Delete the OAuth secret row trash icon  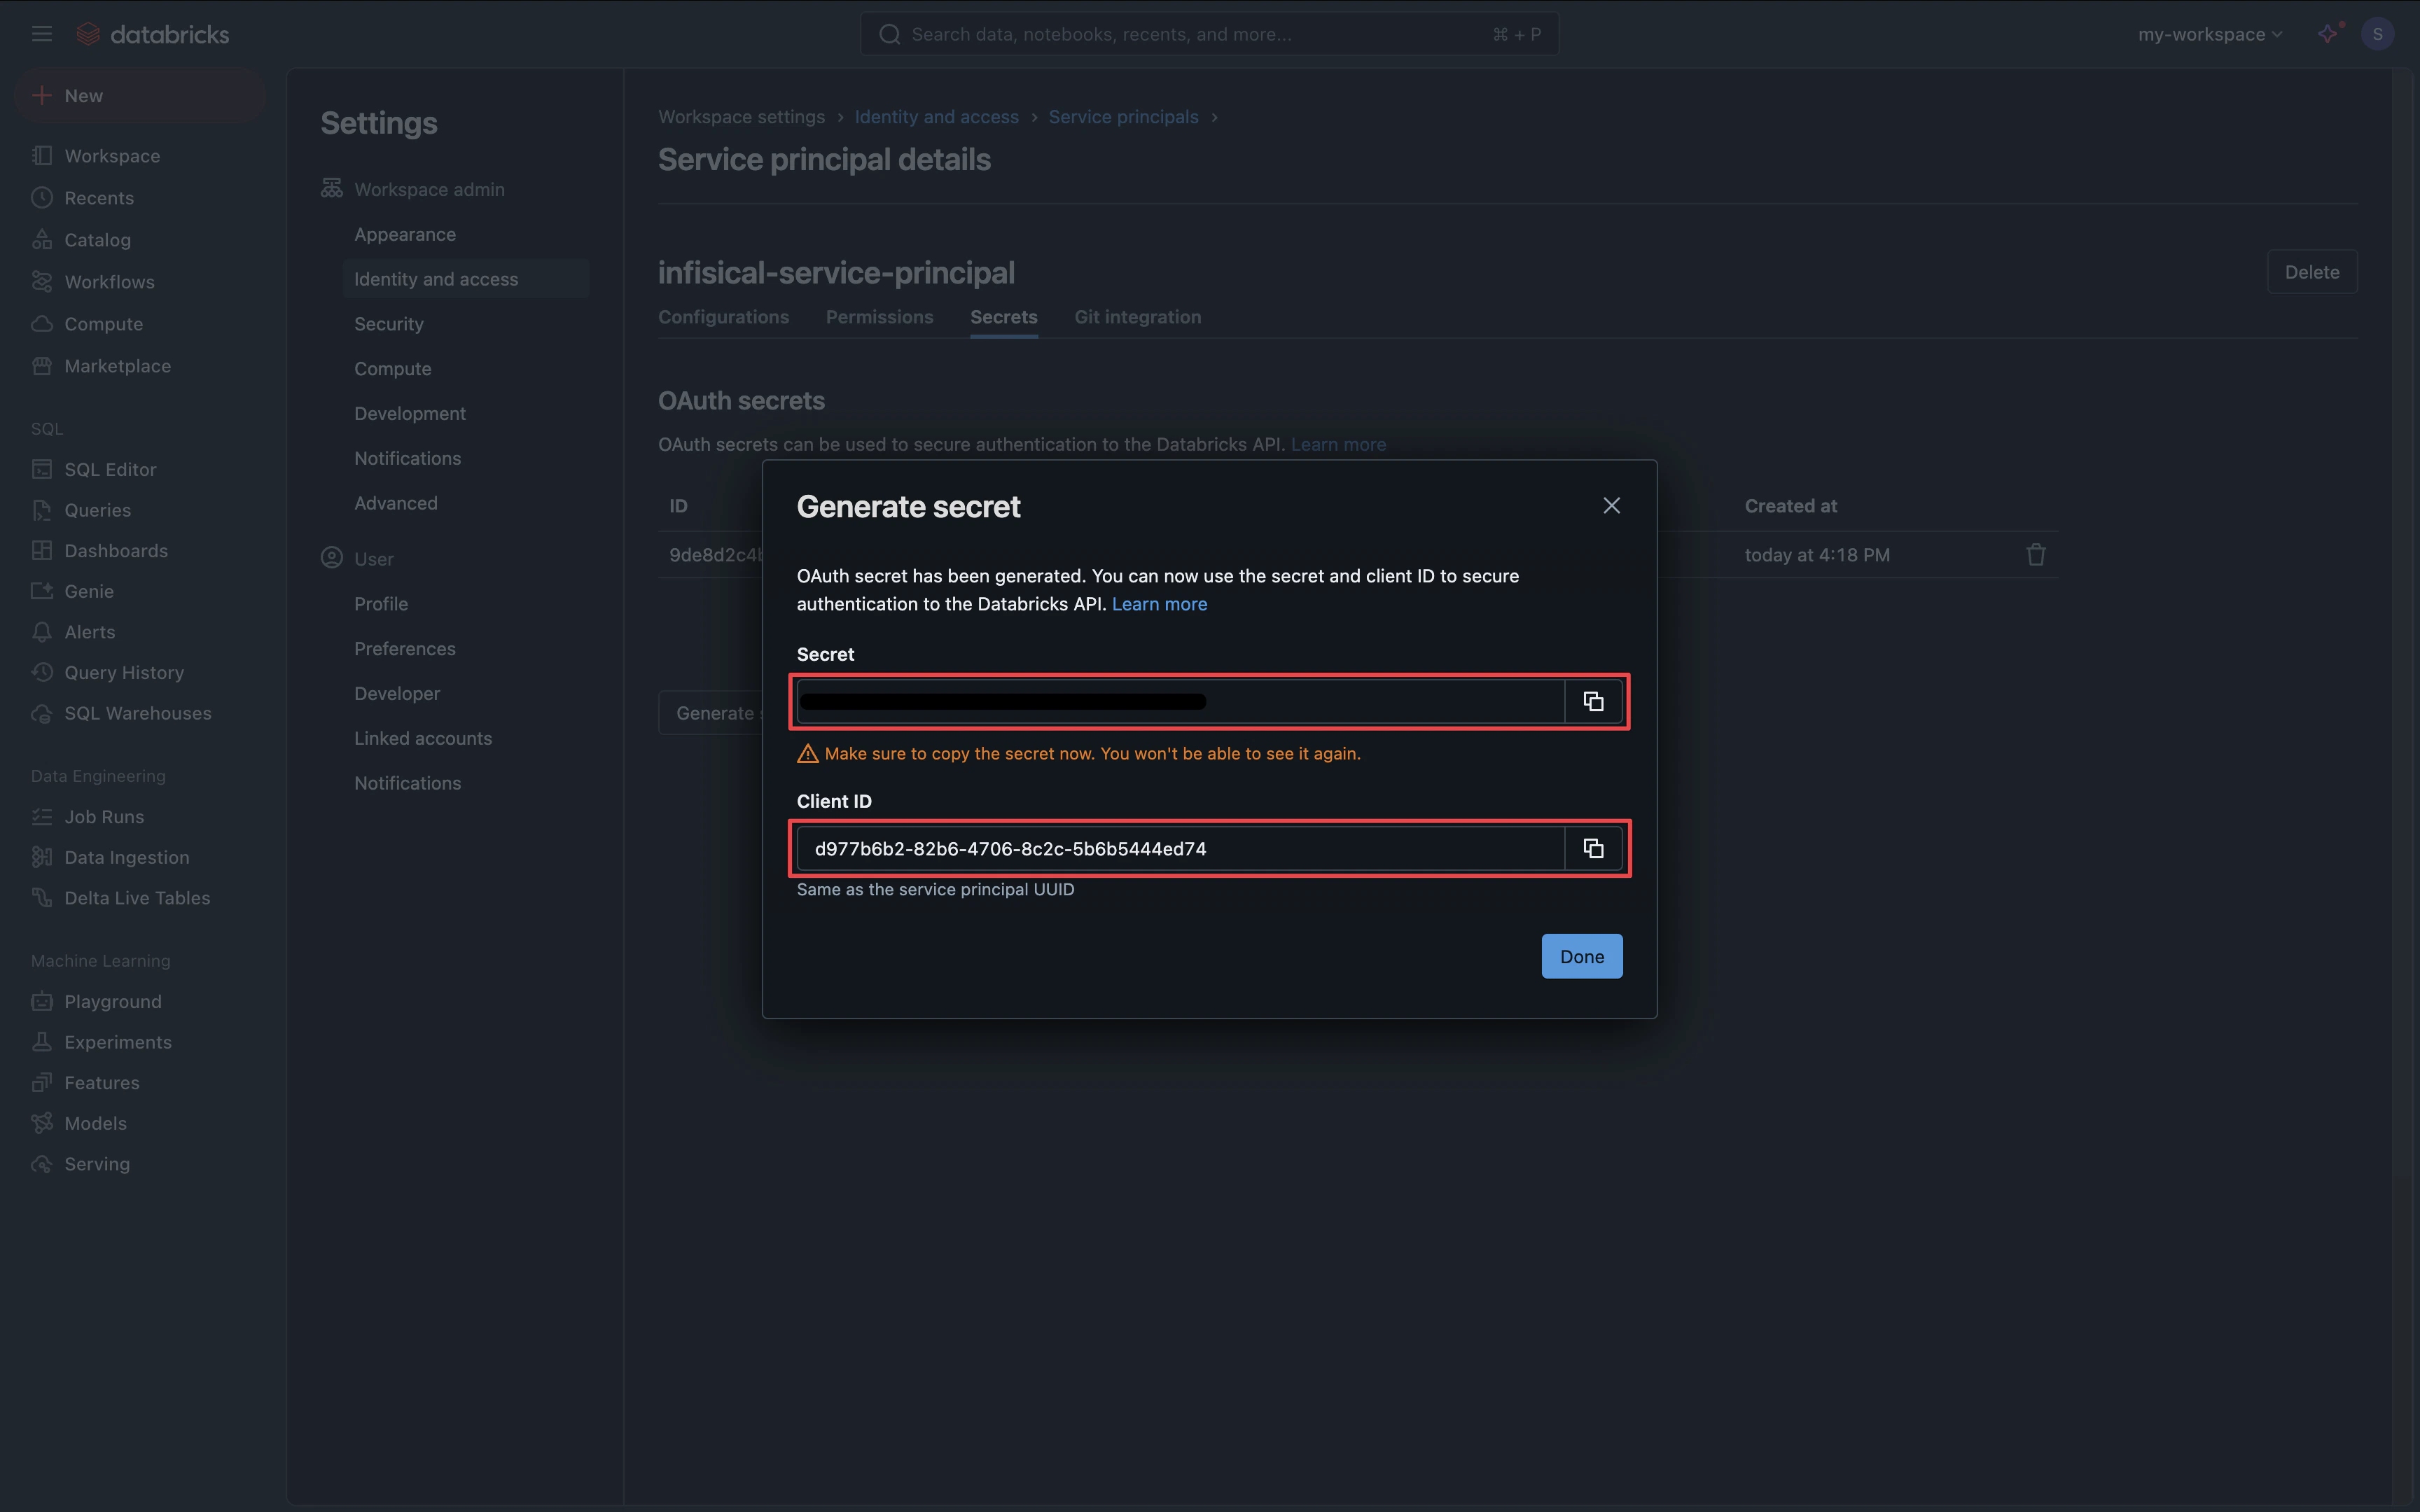tap(2035, 555)
